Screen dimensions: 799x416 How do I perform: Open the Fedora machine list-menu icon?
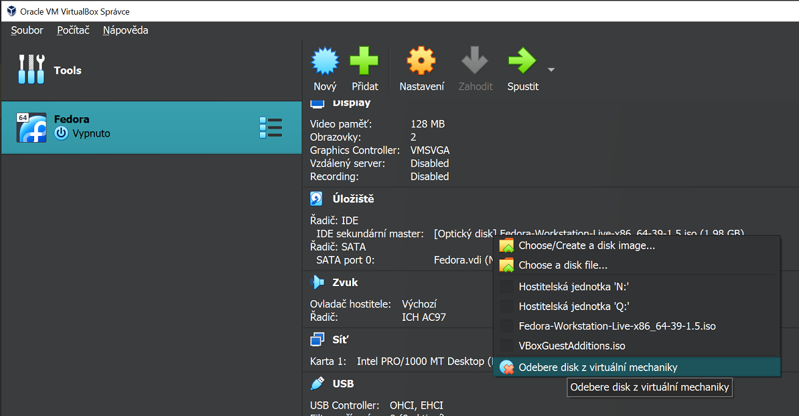tap(271, 128)
